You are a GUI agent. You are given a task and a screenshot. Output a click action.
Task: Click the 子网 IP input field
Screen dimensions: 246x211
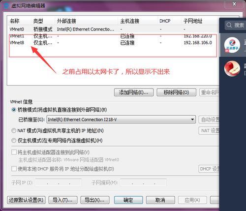58,182
